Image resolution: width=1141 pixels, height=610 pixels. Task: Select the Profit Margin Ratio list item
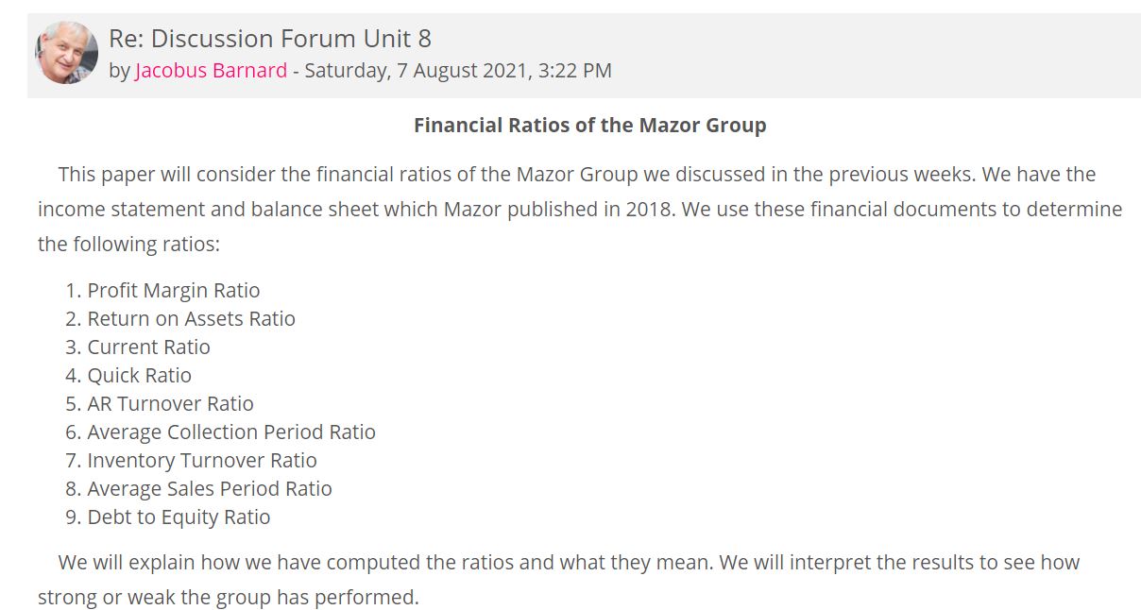pos(174,291)
